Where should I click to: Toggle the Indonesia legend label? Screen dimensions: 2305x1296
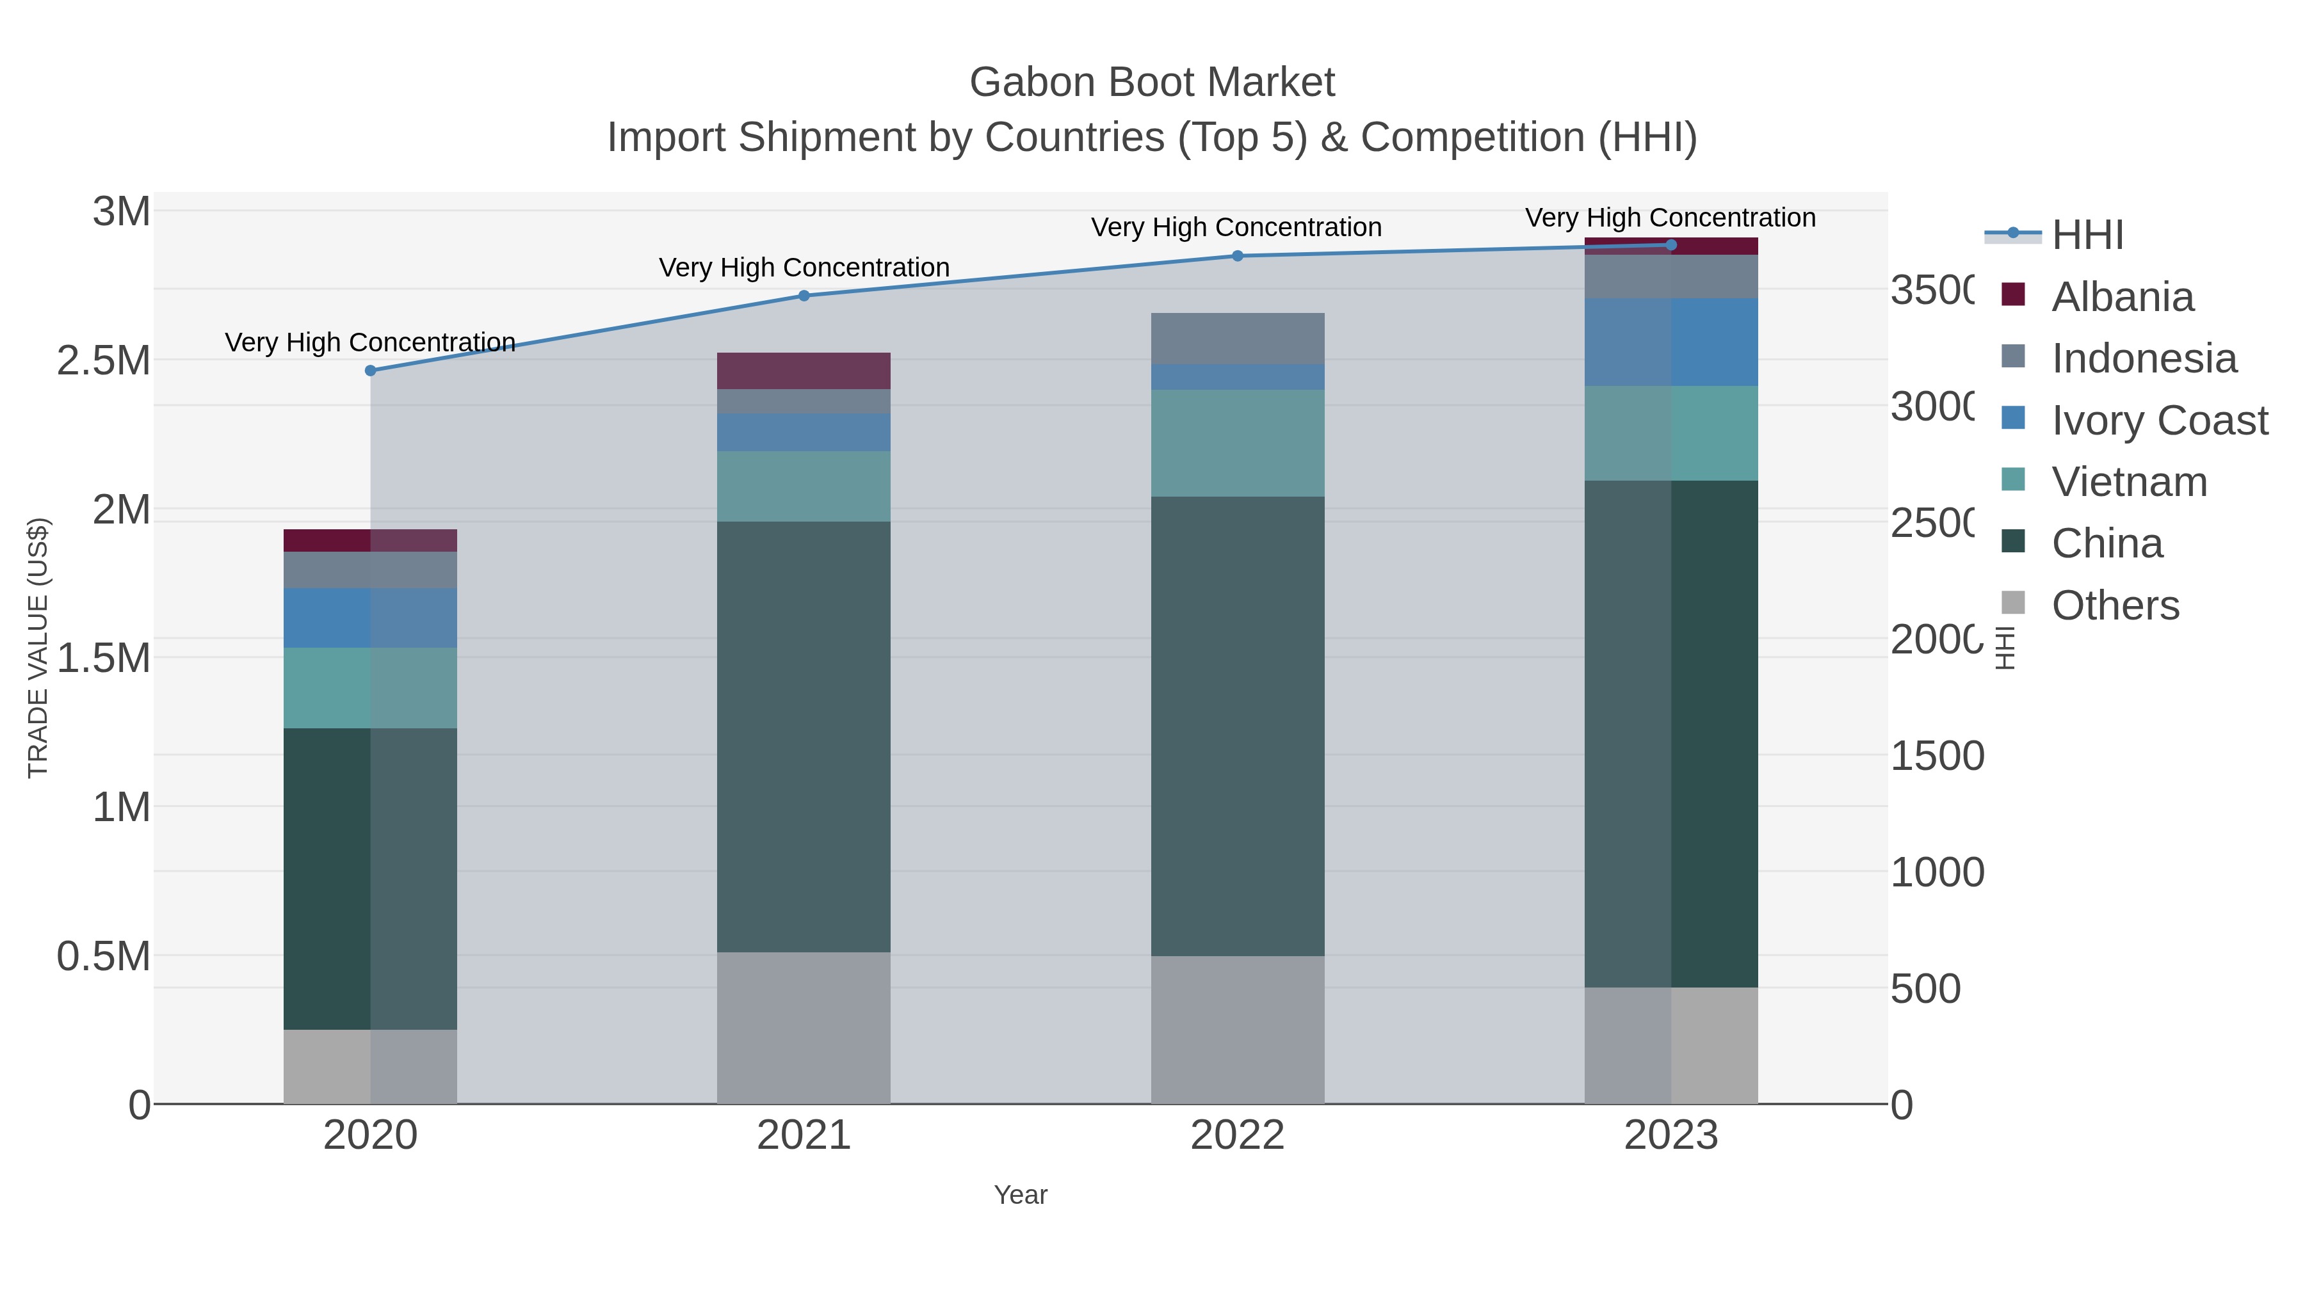pyautogui.click(x=2144, y=358)
